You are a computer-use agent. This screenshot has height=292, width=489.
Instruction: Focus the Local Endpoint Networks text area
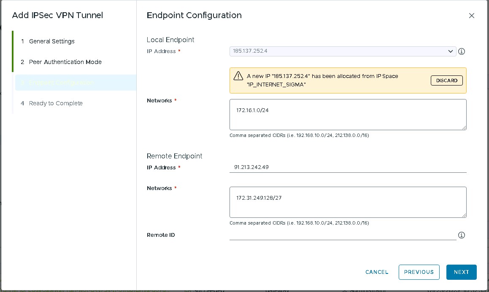point(347,115)
